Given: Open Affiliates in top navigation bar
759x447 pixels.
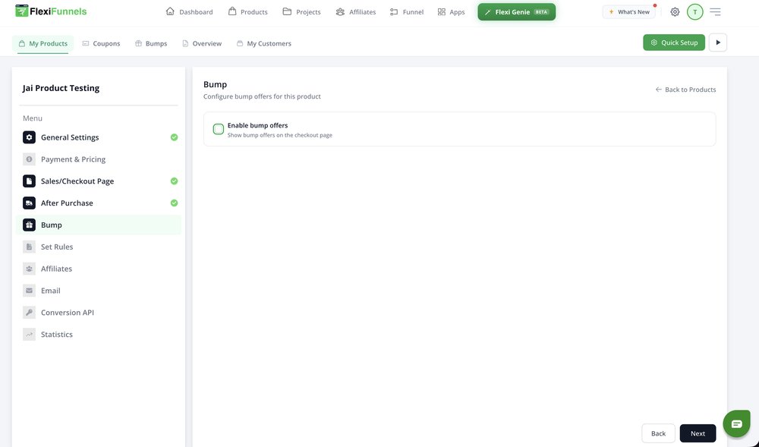Looking at the screenshot, I should 356,11.
